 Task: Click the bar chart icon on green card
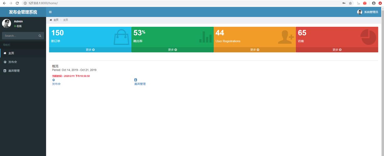205,37
